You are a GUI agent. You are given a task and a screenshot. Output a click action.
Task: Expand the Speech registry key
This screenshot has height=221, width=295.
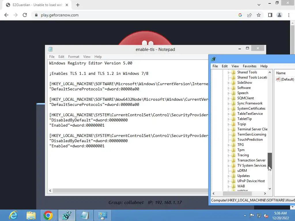(228, 93)
